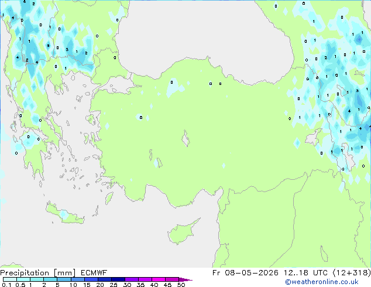Pick the 10–15 mm blue legend swatch
This screenshot has height=287, width=371.
click(78, 279)
